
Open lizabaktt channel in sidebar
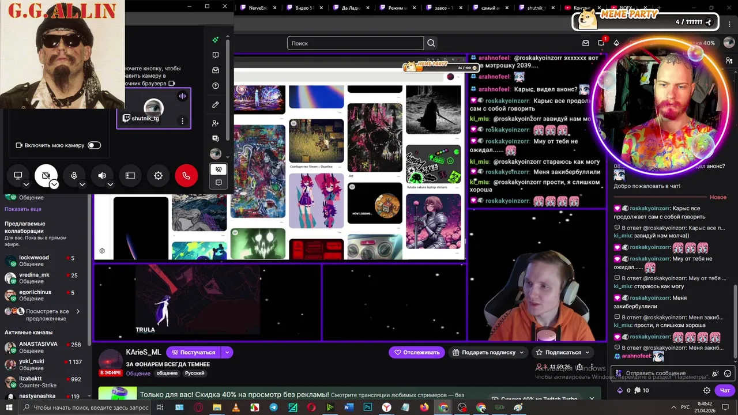point(44,382)
